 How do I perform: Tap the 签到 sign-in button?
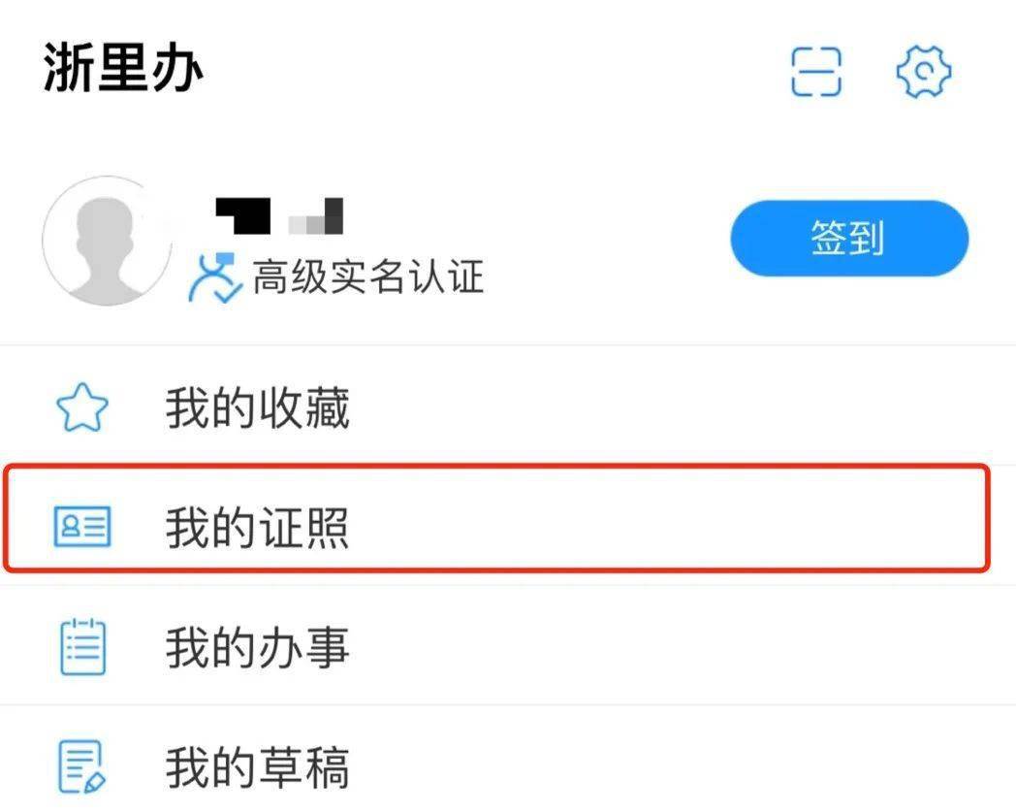coord(847,238)
